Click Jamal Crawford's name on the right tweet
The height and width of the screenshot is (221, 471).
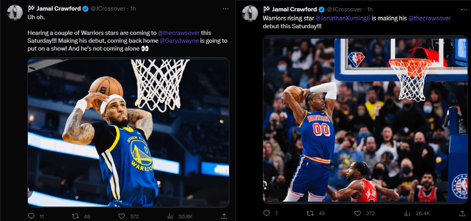[x=294, y=9]
